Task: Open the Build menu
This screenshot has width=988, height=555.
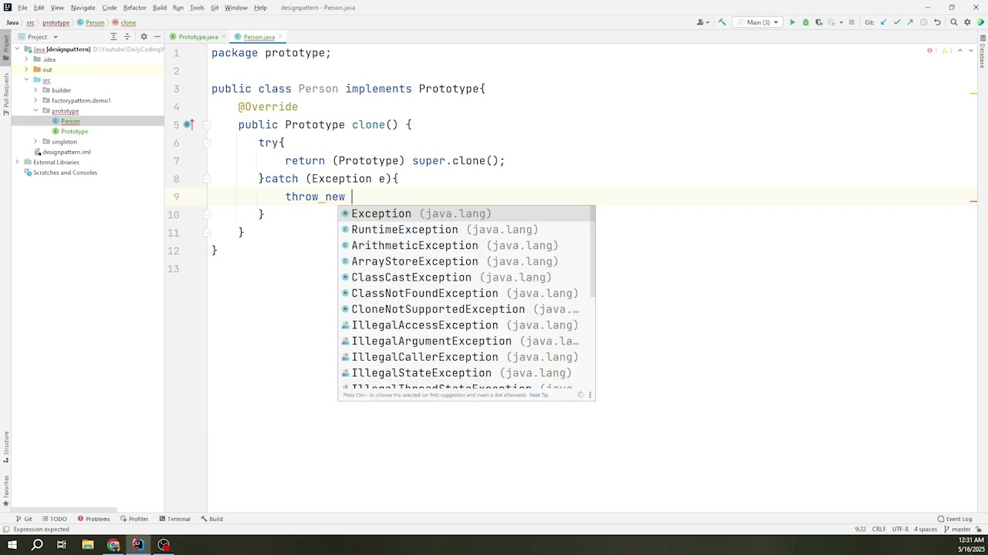Action: [x=159, y=8]
